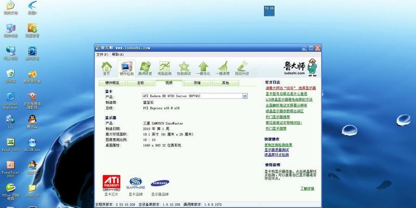The height and width of the screenshot is (208, 416).
Task: Open the red 请鲁大师当“伯乐” link
Action: [x=291, y=88]
